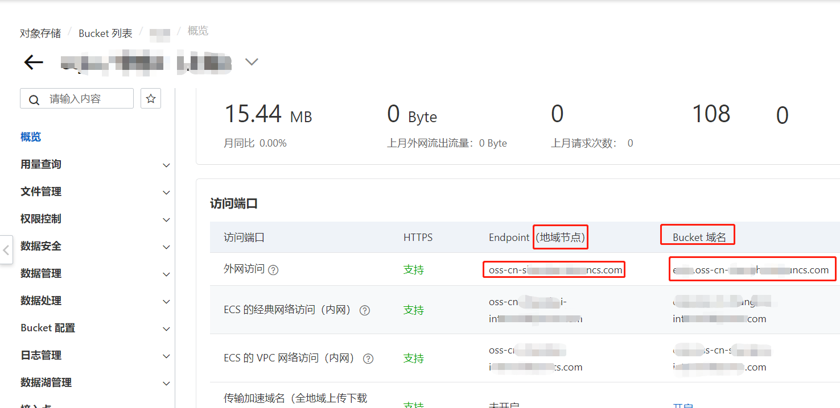The width and height of the screenshot is (840, 408).
Task: Go to 对象存储 breadcrumb link
Action: point(40,34)
